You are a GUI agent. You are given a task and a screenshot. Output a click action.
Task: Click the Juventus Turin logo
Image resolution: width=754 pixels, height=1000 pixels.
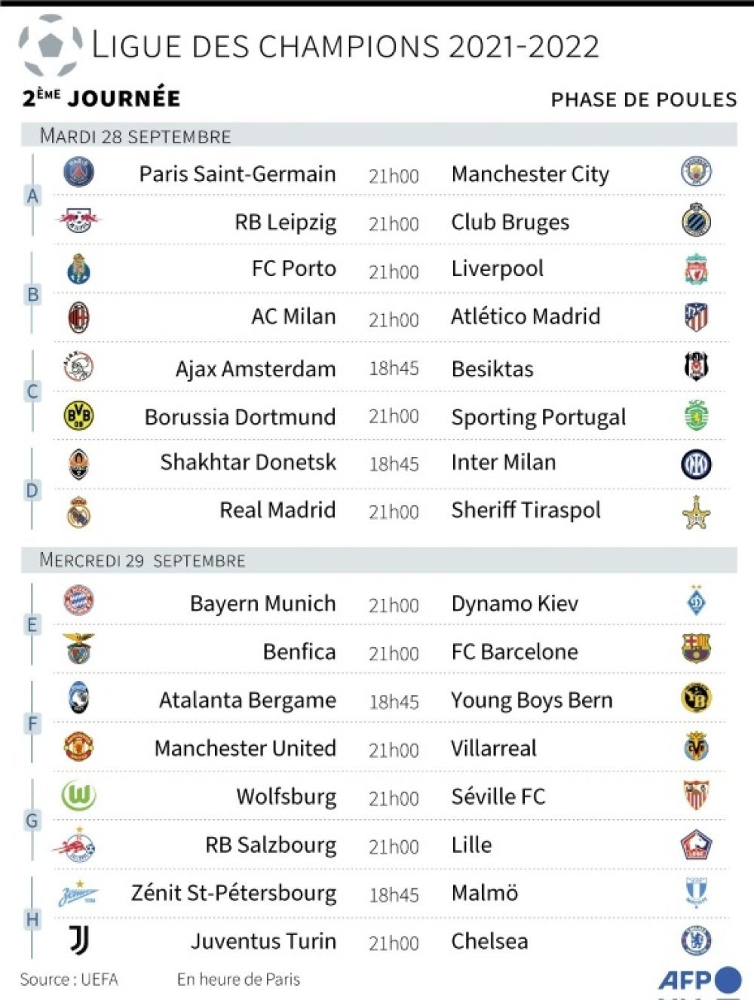click(x=79, y=940)
